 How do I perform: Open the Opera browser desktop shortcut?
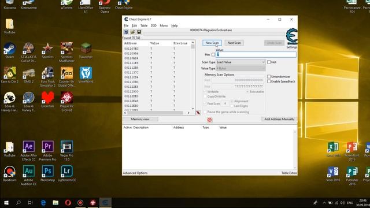pos(105,6)
